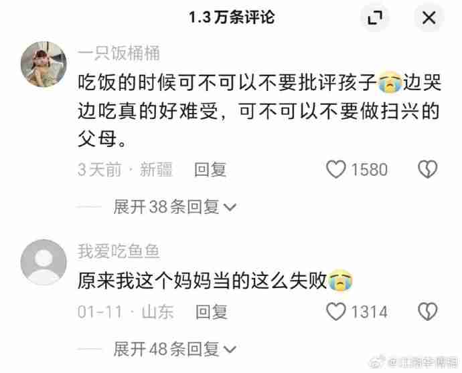Tap the 1.3万条评论 header title
The width and height of the screenshot is (462, 373).
point(232,17)
